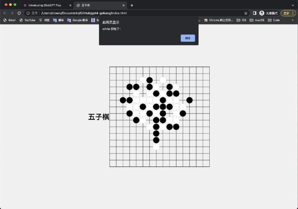Click 确定 button in the alert dialog
Screen dimensions: 298x209
(x=188, y=38)
